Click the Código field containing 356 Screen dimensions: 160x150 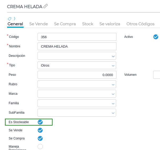click(x=77, y=37)
